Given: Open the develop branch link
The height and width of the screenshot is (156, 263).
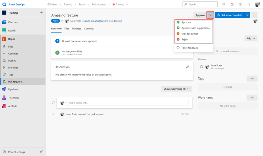Looking at the screenshot, I should pyautogui.click(x=118, y=21).
